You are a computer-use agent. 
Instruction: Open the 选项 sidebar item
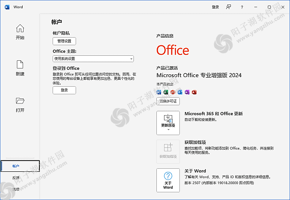[16, 189]
